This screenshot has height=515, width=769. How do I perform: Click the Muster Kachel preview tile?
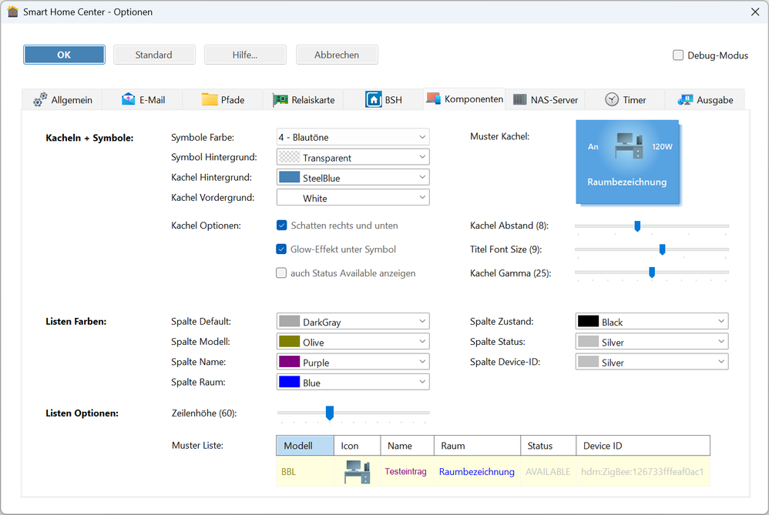(x=627, y=162)
